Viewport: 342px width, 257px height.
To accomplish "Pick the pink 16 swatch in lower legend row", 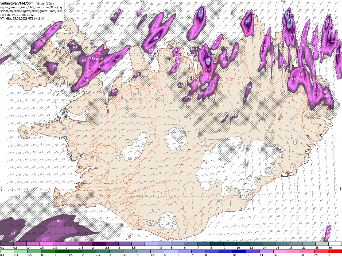I will pyautogui.click(x=280, y=251).
